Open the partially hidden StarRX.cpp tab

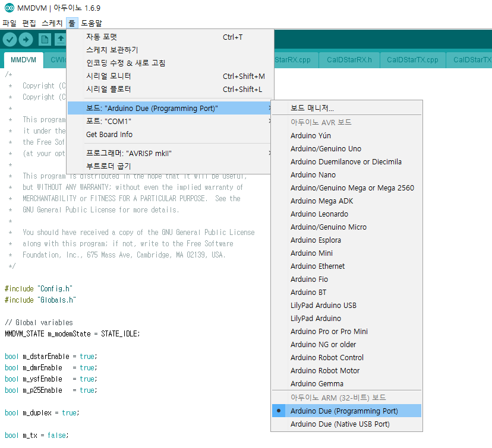295,60
